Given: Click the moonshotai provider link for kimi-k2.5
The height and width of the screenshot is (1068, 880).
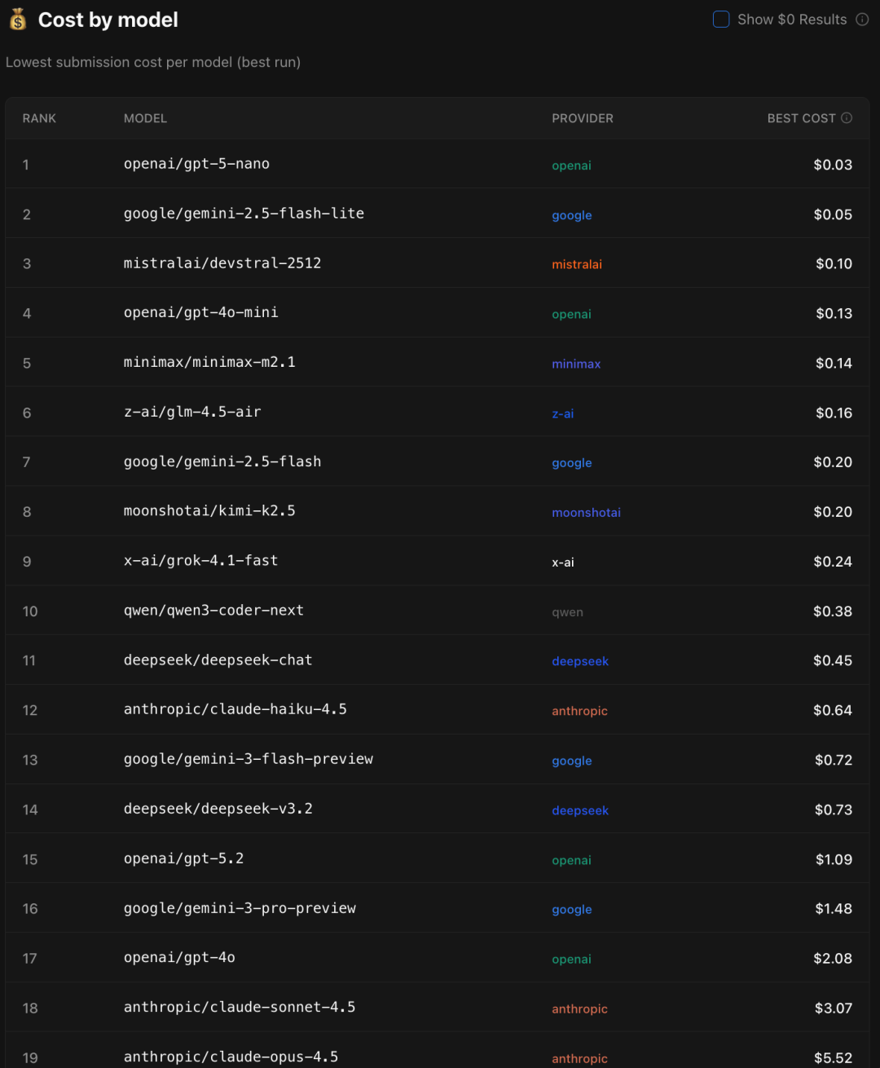Looking at the screenshot, I should [x=586, y=512].
